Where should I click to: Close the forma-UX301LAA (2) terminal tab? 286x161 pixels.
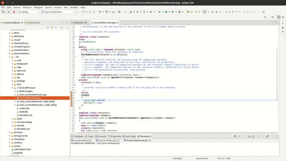tap(149, 140)
